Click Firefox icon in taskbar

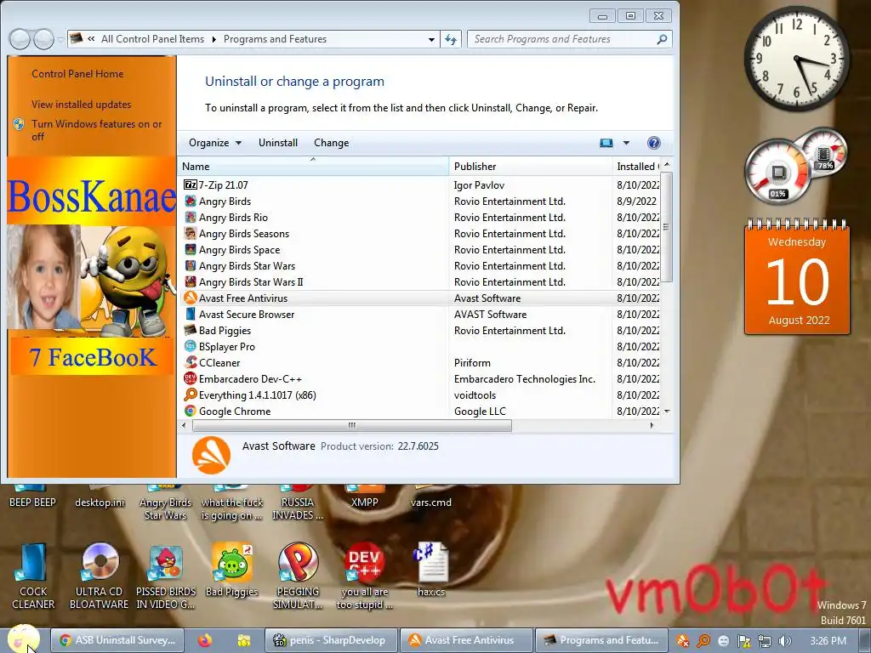tap(205, 640)
